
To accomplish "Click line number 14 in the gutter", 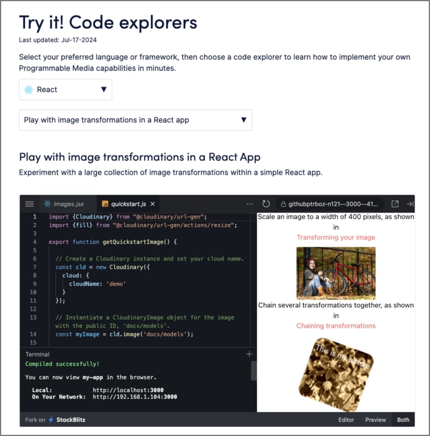I will pyautogui.click(x=33, y=334).
